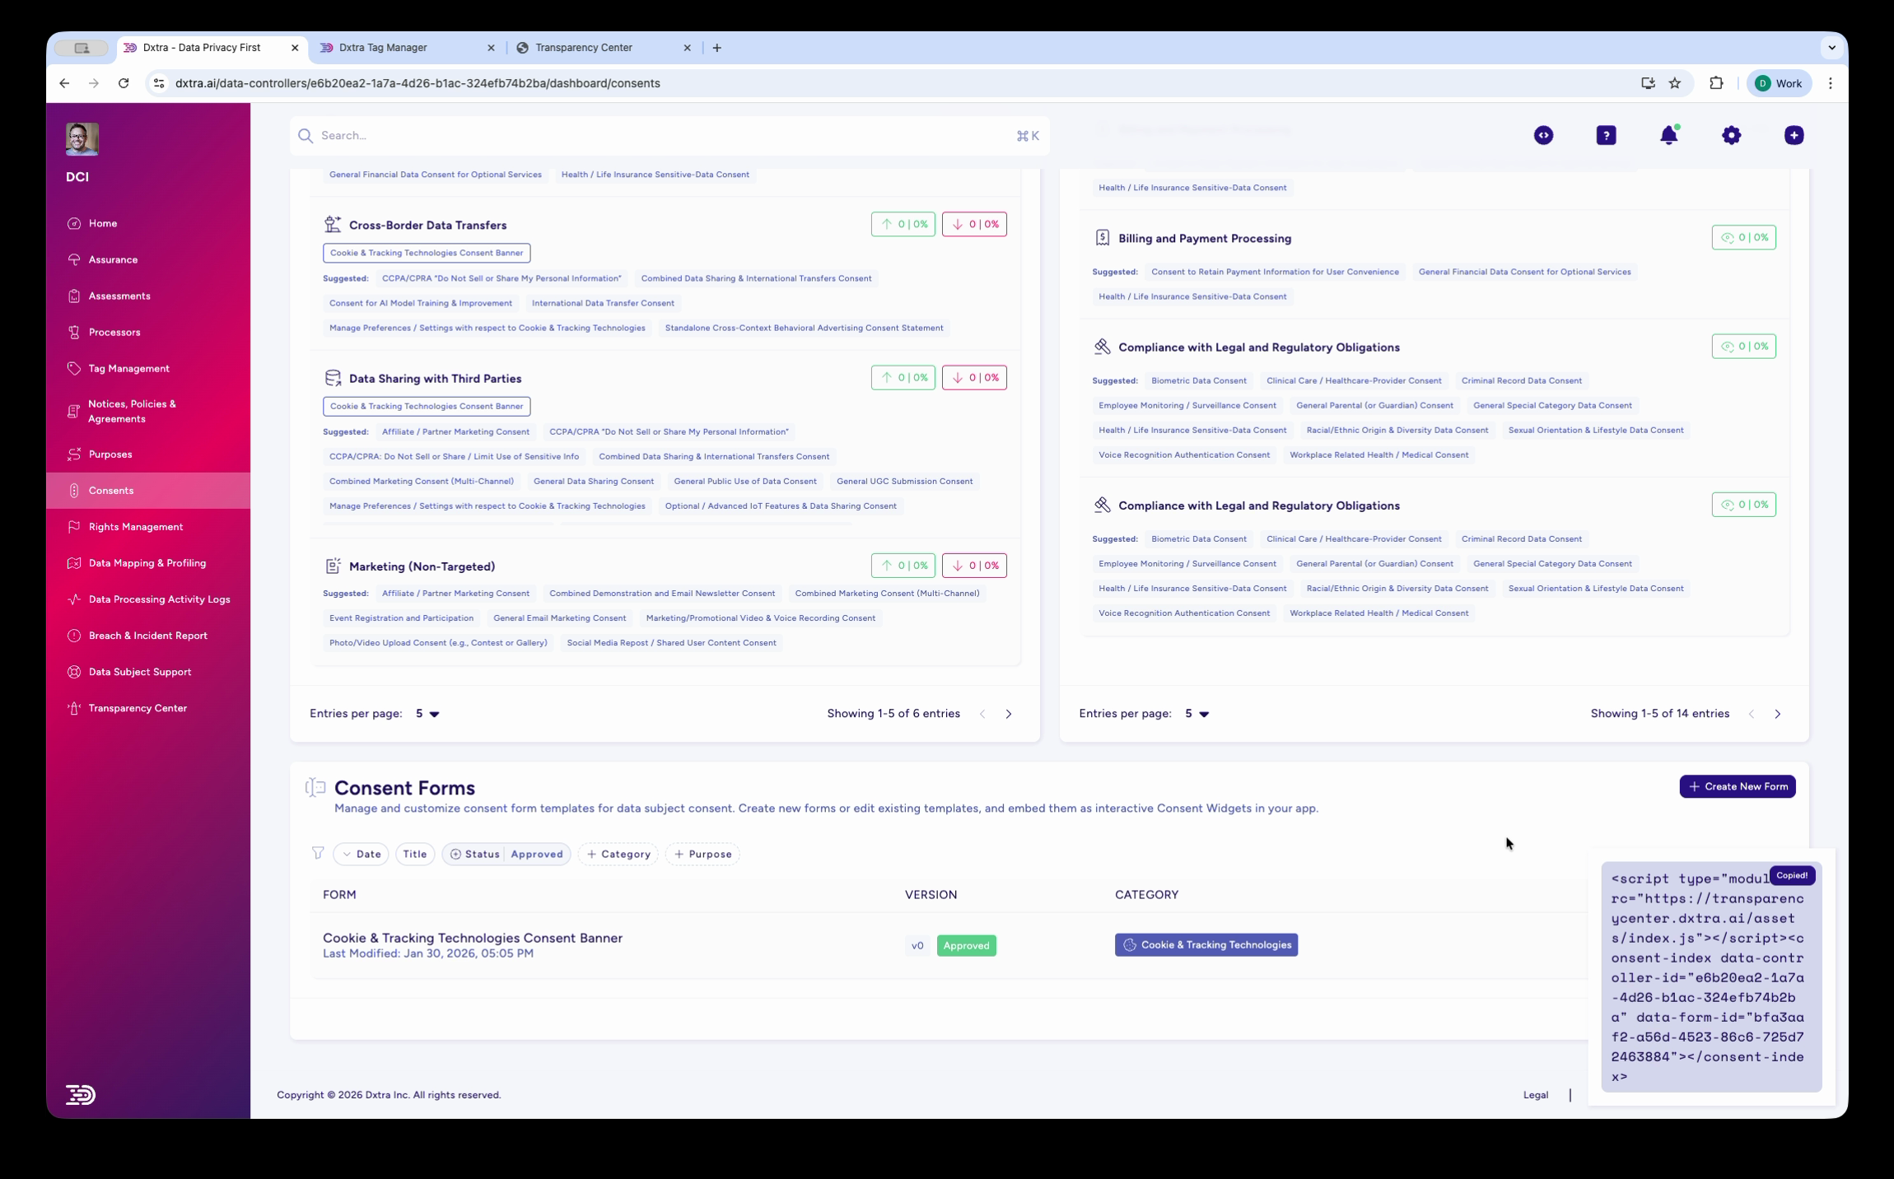Open the Legal link in the footer
The image size is (1894, 1179).
point(1534,1094)
